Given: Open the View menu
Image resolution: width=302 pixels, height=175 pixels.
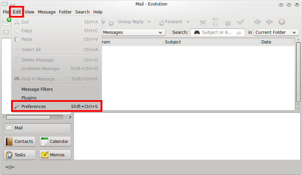Looking at the screenshot, I should pos(29,12).
